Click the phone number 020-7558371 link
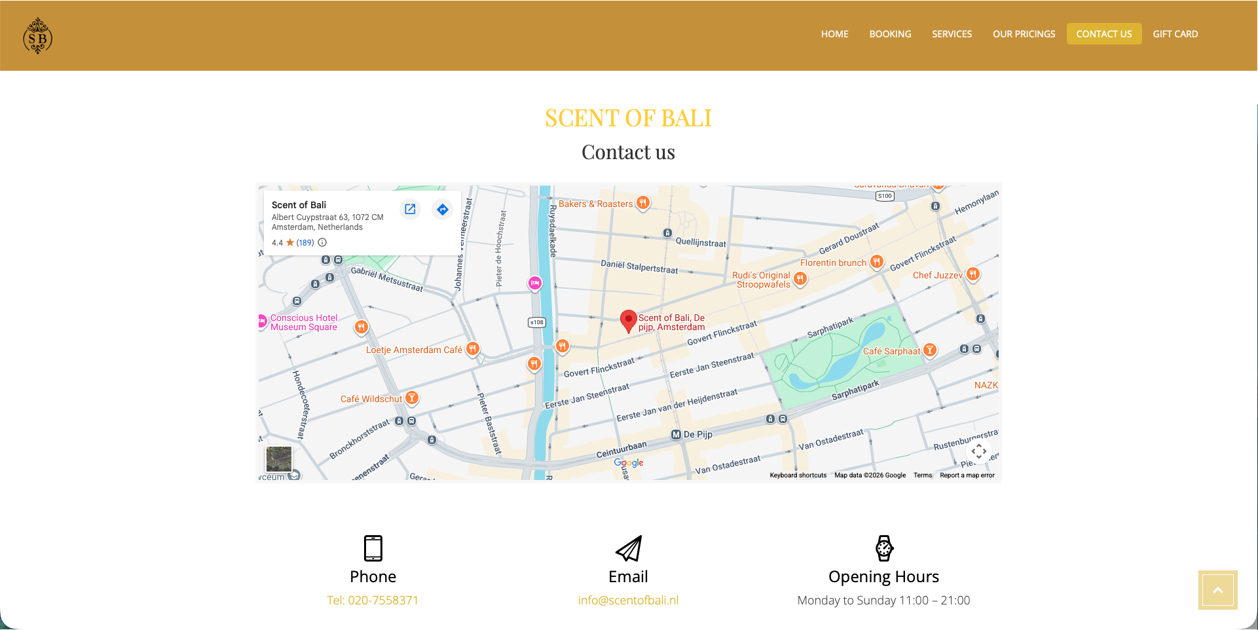 tap(373, 600)
